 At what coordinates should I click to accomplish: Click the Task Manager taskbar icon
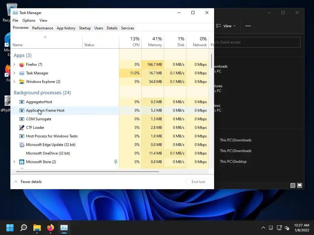(64, 228)
